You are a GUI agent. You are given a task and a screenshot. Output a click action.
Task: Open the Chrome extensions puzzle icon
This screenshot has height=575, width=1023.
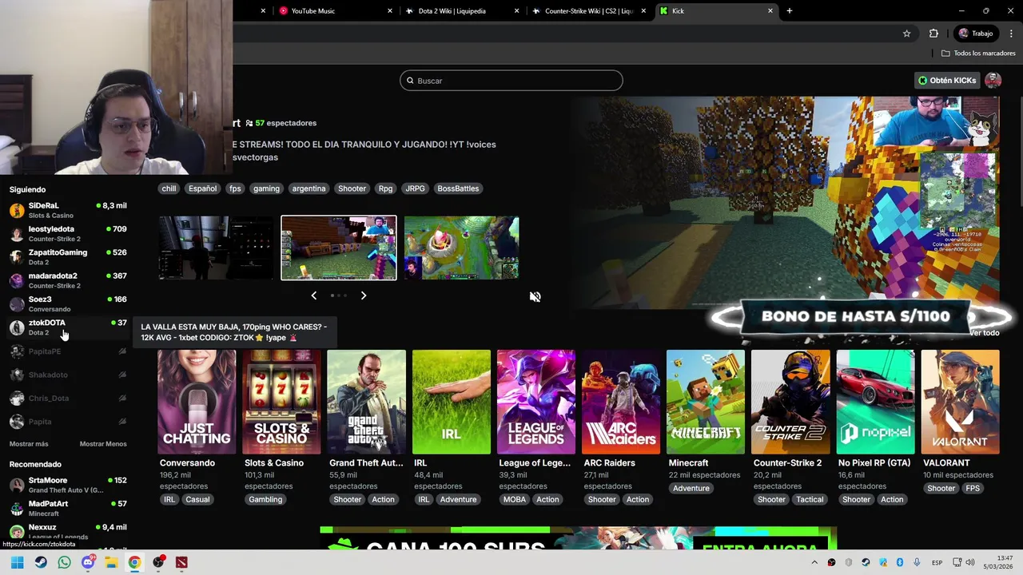[933, 34]
